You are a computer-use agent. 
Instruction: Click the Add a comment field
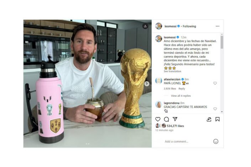click(187, 141)
